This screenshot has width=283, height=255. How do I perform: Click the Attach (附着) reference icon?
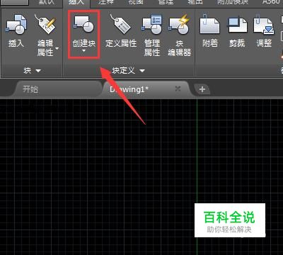click(x=209, y=24)
